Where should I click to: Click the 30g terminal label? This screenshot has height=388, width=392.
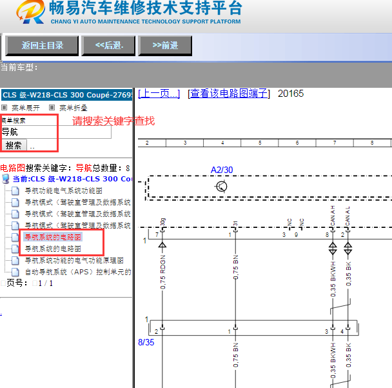coord(162,222)
